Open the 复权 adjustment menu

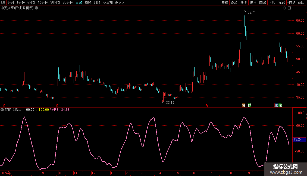tap(225, 2)
